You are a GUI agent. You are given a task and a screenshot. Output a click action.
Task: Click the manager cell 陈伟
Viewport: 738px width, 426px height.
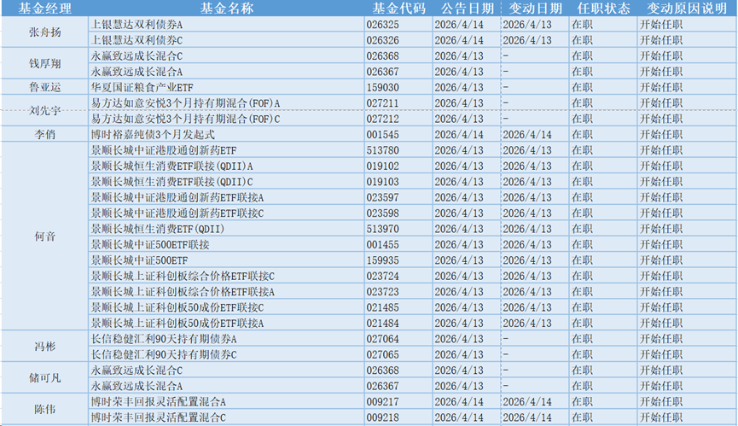coord(44,409)
